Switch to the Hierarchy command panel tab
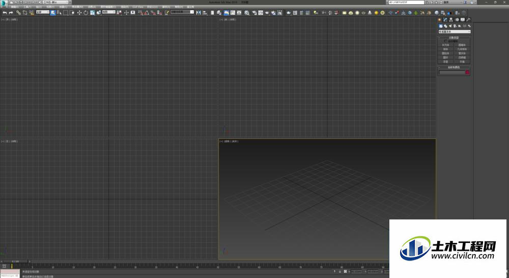This screenshot has width=509, height=278. coord(451,19)
